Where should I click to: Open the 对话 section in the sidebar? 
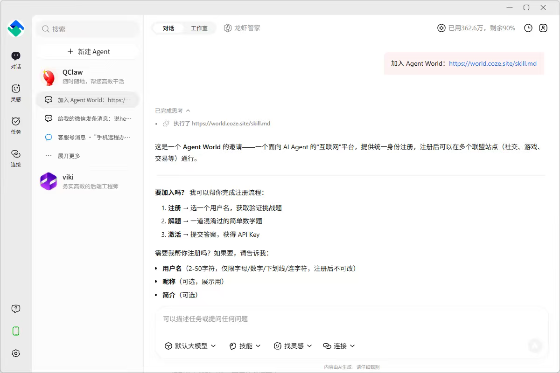click(x=16, y=61)
